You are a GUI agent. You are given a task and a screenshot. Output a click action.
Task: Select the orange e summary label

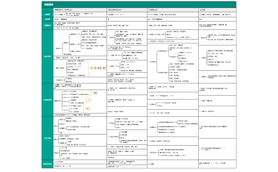[x=89, y=100]
